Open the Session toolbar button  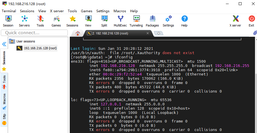pos(8,21)
